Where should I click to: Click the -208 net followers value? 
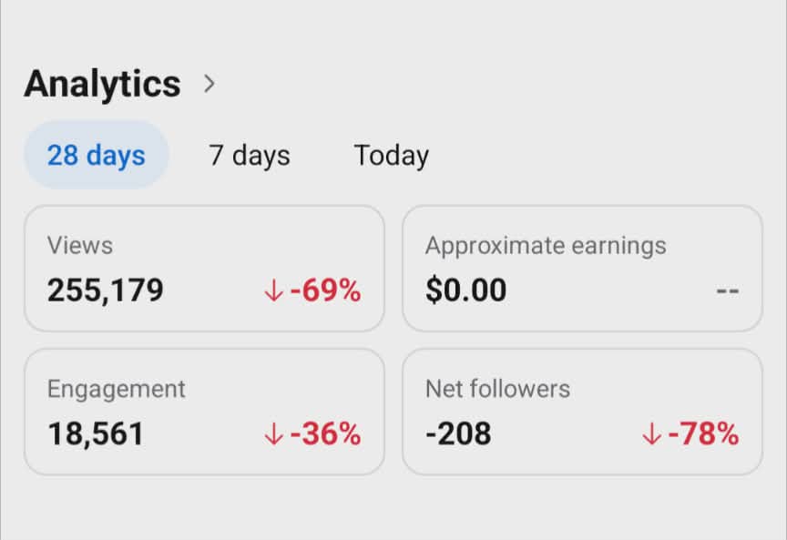(x=458, y=433)
